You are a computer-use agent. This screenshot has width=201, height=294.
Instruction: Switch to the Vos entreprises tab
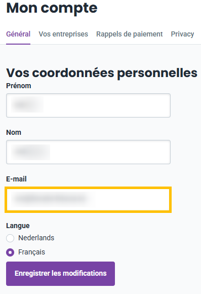tap(63, 34)
